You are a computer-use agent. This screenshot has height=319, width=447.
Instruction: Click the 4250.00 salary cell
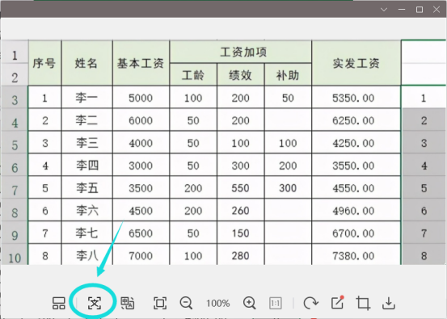click(x=356, y=142)
